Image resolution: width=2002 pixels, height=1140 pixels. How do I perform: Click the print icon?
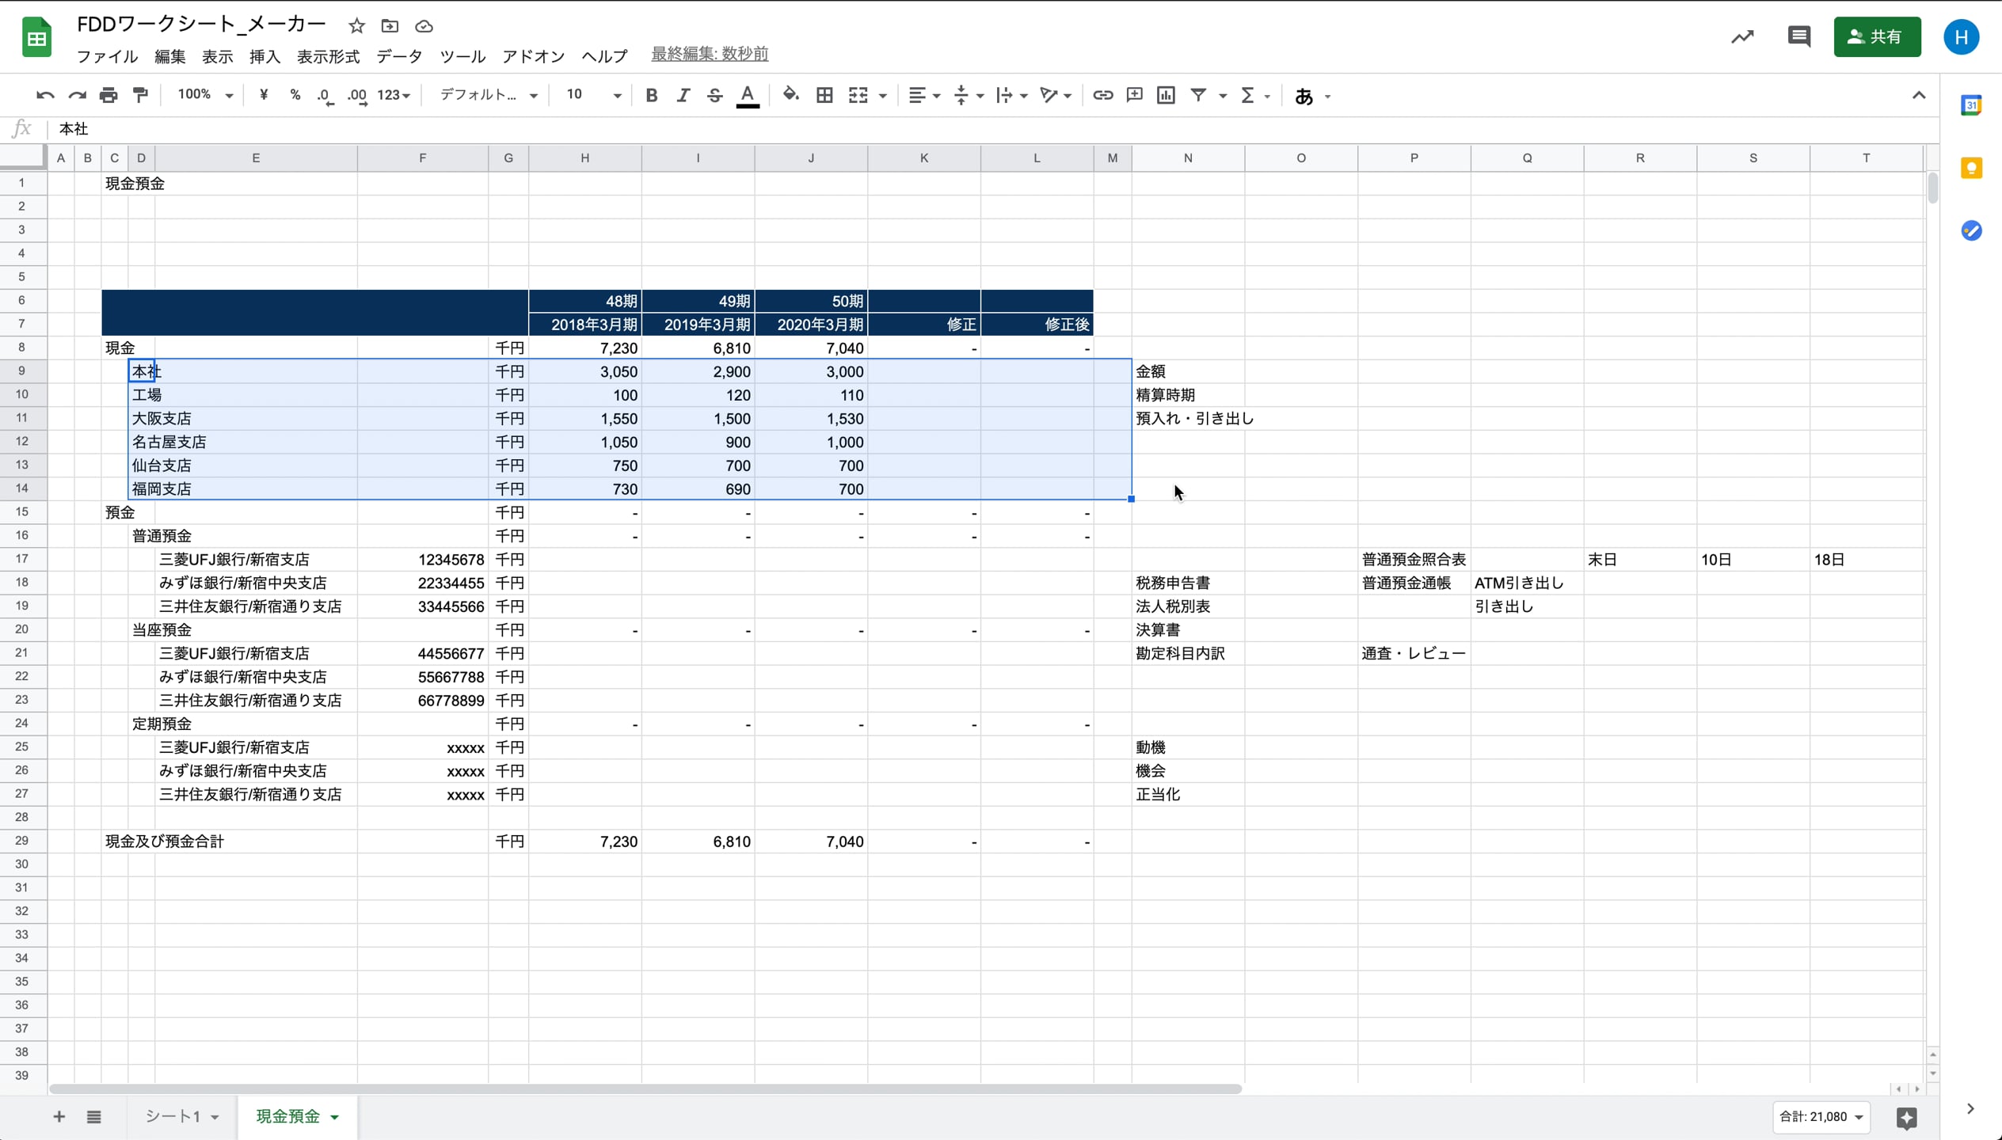pyautogui.click(x=108, y=96)
